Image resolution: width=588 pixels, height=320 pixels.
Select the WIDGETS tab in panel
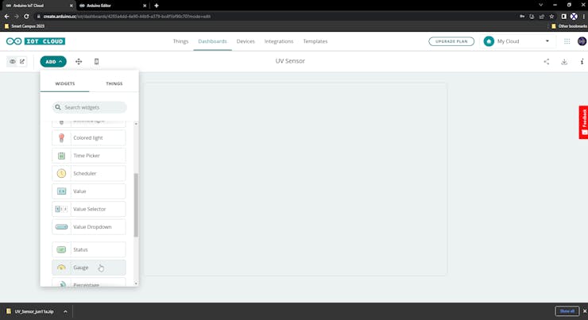(65, 83)
